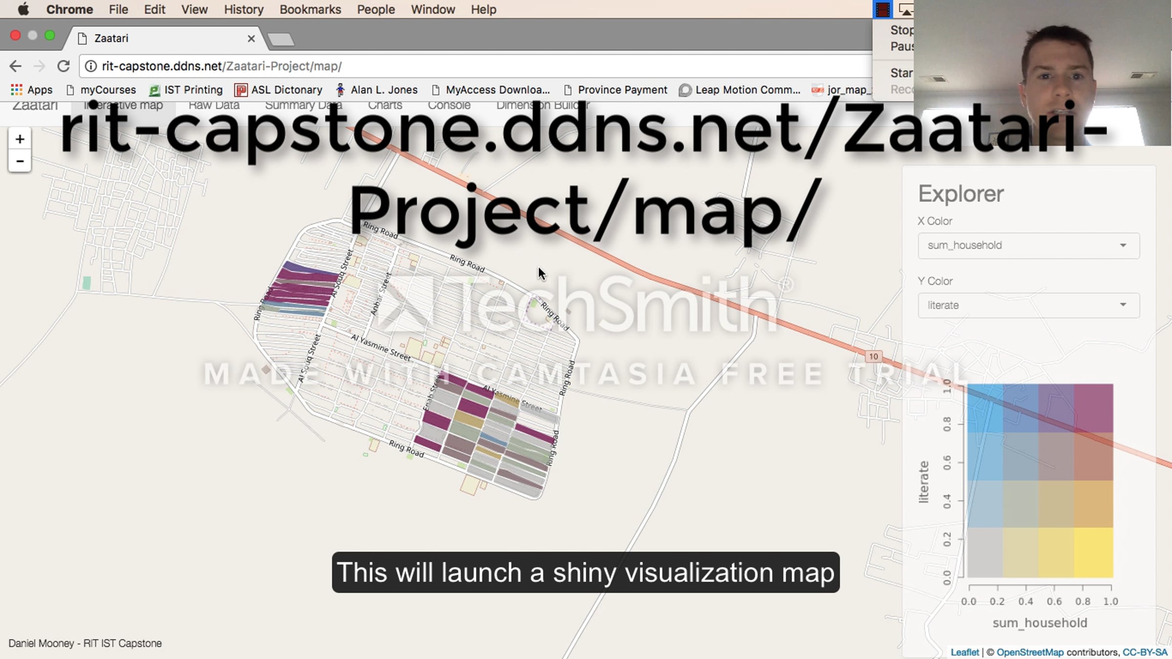Image resolution: width=1172 pixels, height=659 pixels.
Task: Zoom in the map with plus button
Action: pos(20,139)
